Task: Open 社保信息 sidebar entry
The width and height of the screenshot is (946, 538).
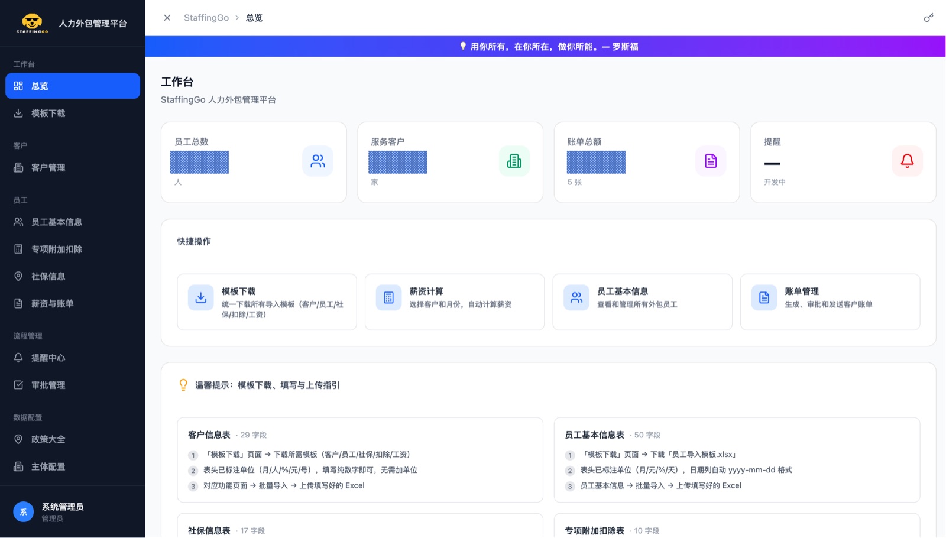Action: 73,276
